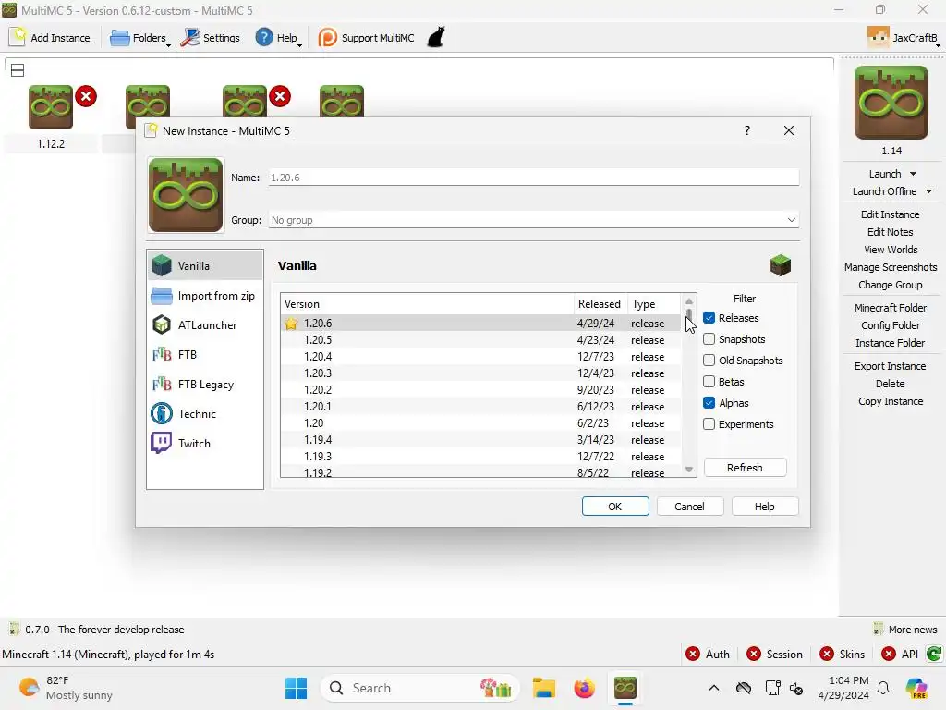Select the Twitch source

[204, 443]
